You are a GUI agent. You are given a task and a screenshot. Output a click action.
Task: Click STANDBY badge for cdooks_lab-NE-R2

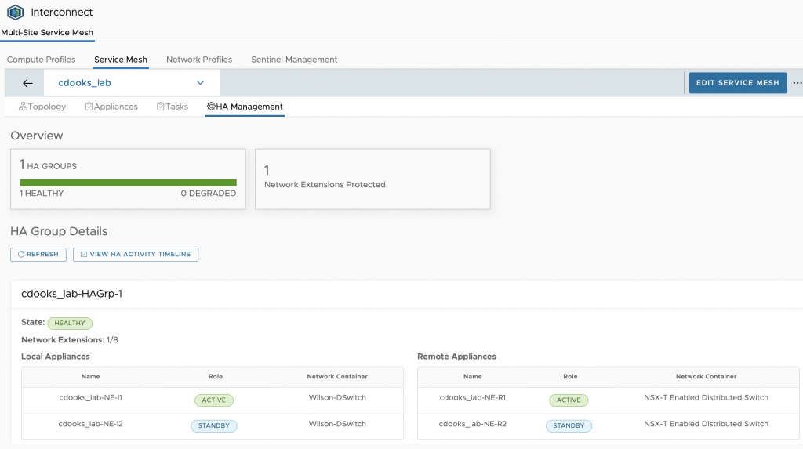tap(569, 426)
